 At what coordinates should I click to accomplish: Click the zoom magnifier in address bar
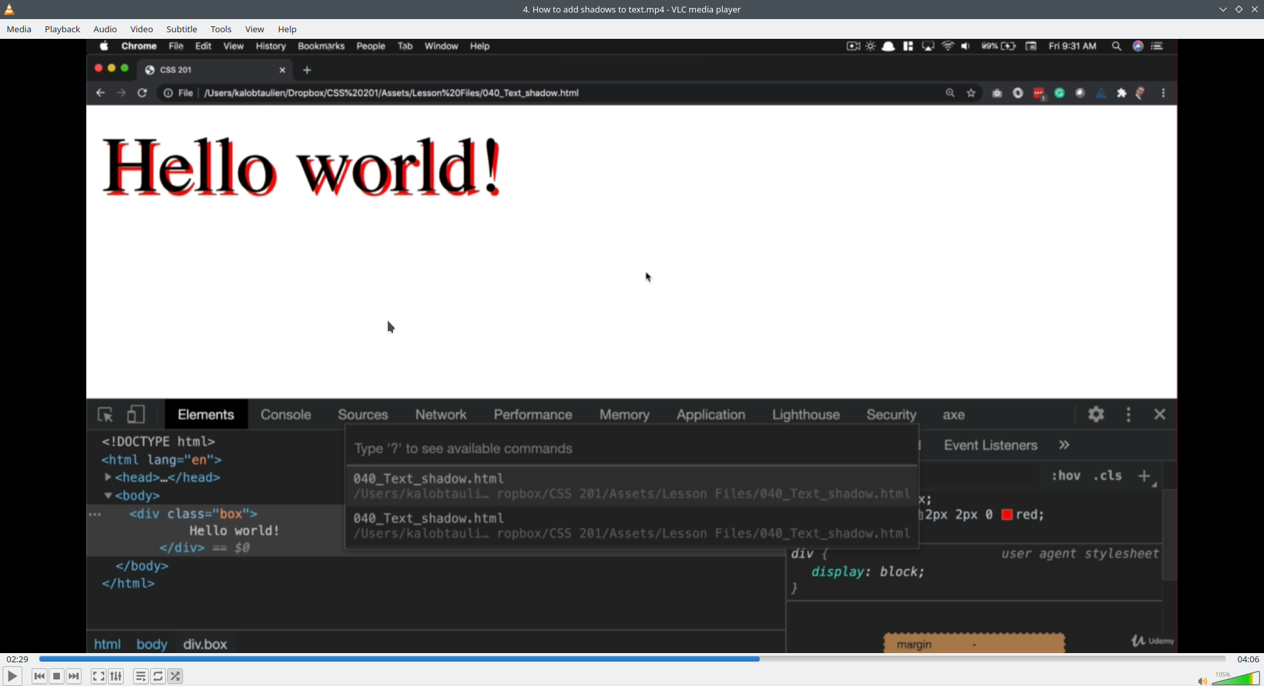click(x=950, y=93)
